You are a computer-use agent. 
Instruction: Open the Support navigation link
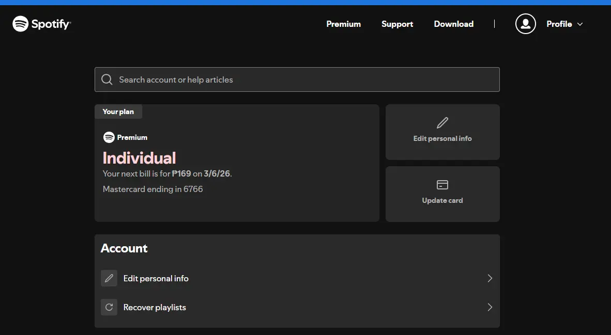[397, 24]
